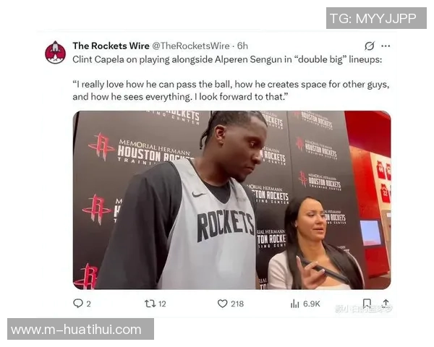434x347 pixels.
Task: Open the share upload icon
Action: click(386, 304)
